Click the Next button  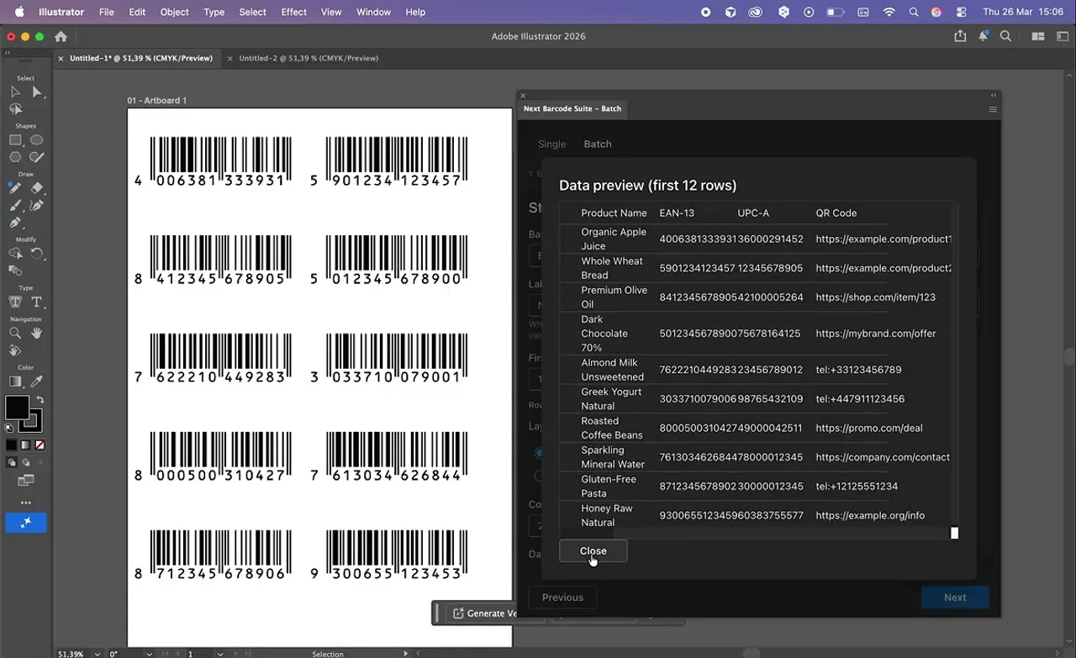955,597
